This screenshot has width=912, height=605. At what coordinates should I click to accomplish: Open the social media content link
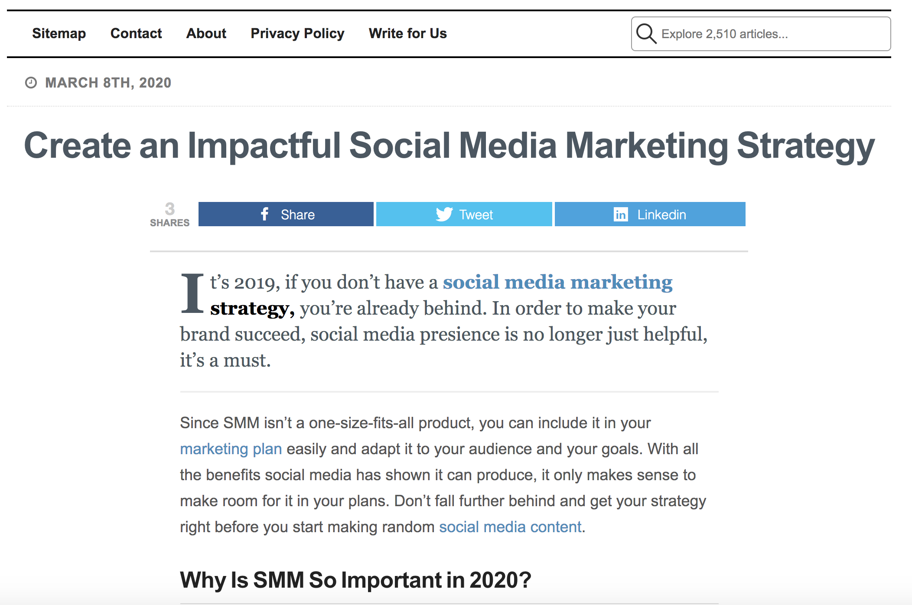click(510, 527)
